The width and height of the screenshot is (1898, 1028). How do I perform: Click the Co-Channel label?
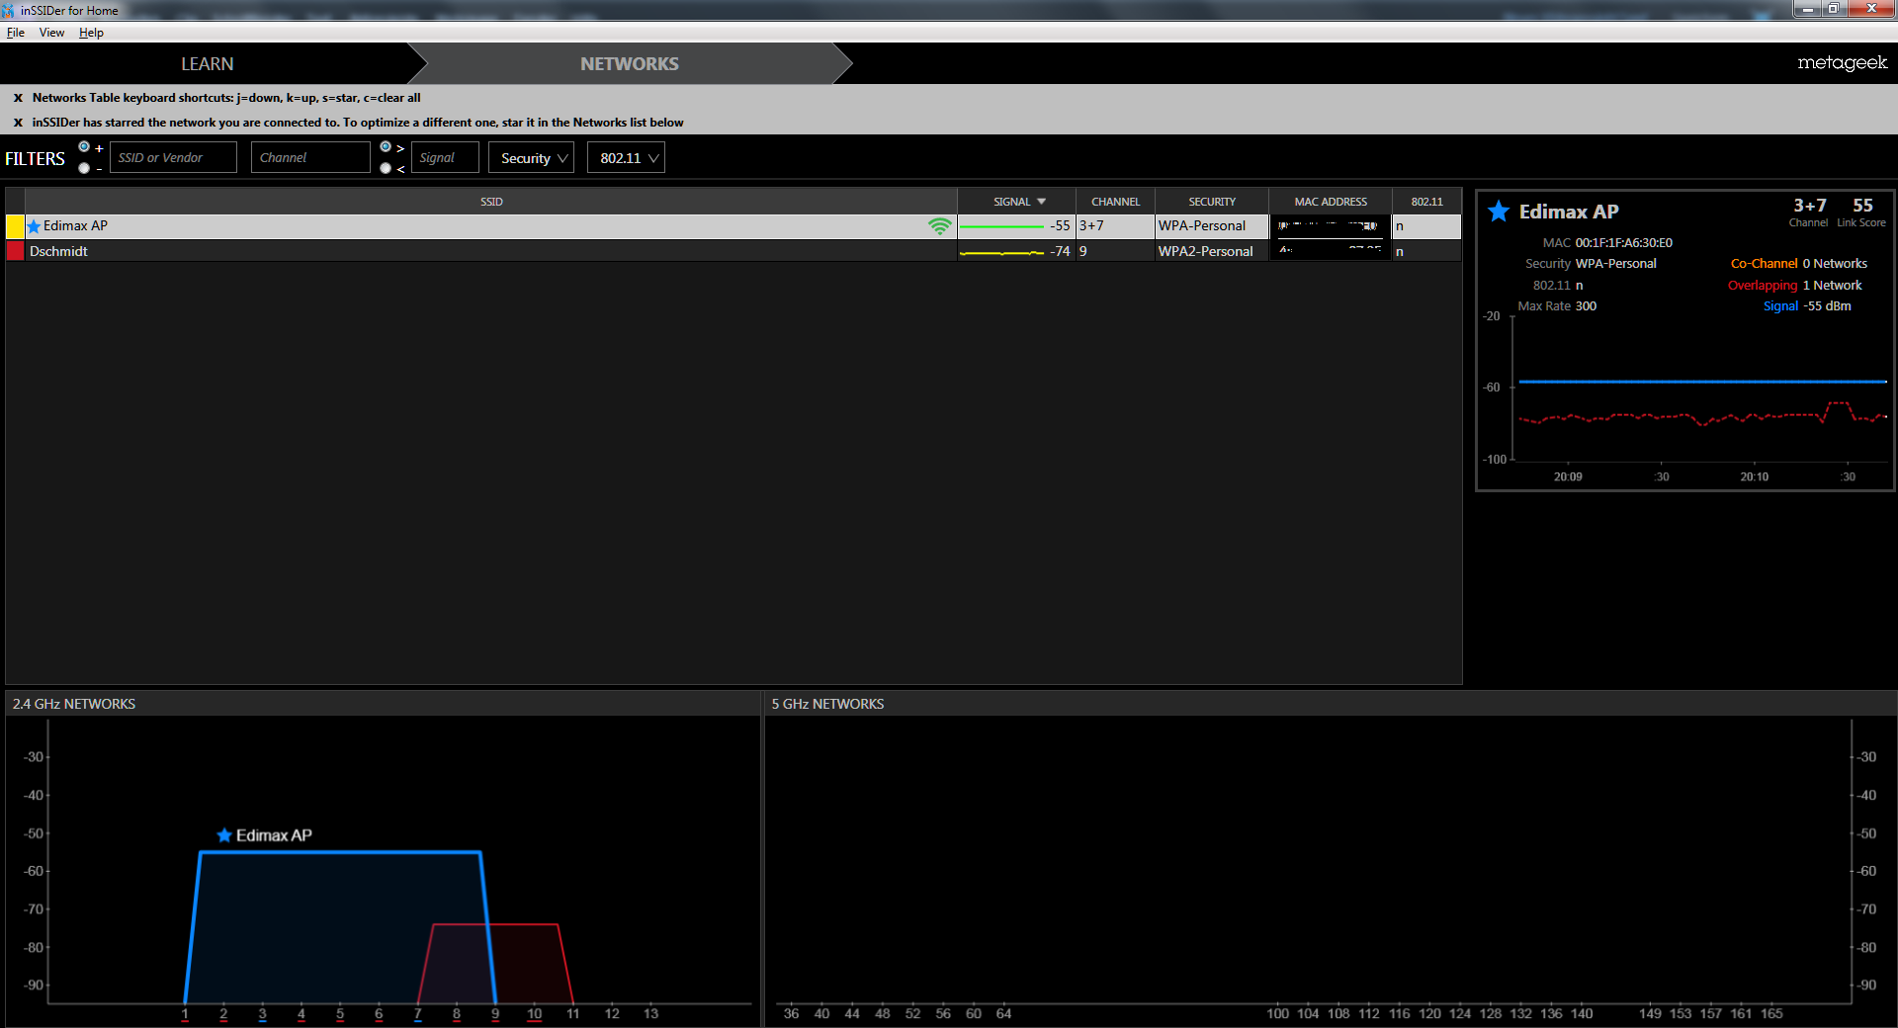[1764, 264]
